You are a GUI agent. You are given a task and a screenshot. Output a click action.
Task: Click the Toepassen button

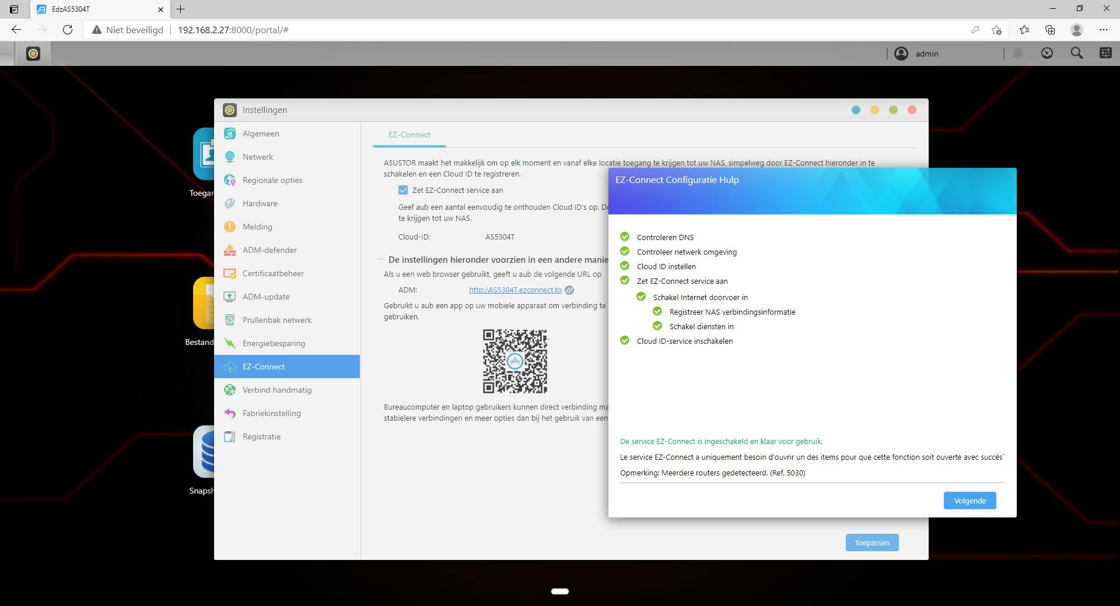tap(872, 542)
